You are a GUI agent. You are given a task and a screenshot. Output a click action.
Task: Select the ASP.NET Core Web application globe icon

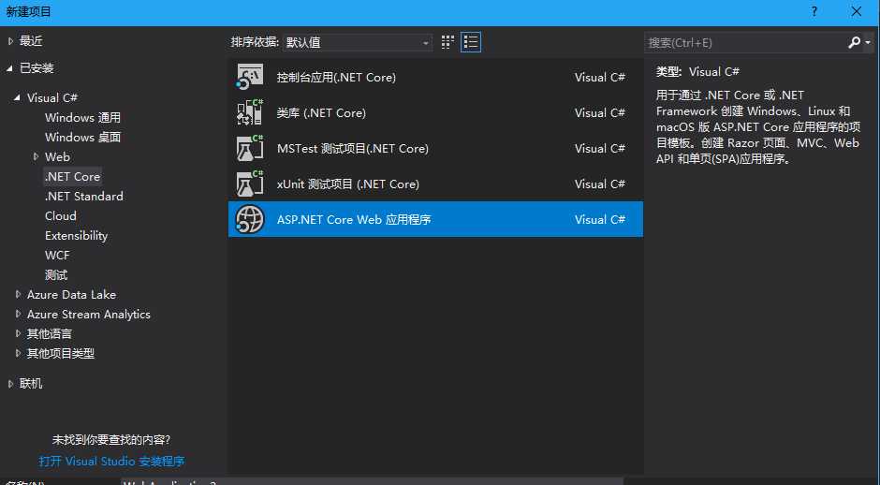(250, 219)
